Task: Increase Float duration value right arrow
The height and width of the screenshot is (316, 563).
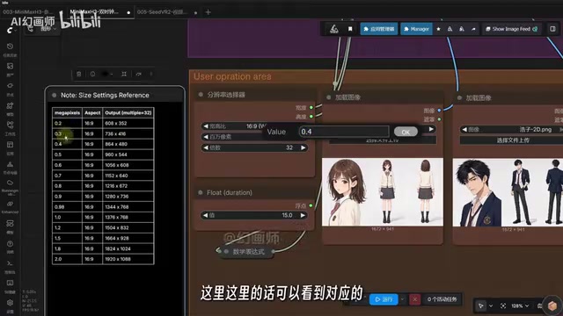Action: pyautogui.click(x=303, y=215)
